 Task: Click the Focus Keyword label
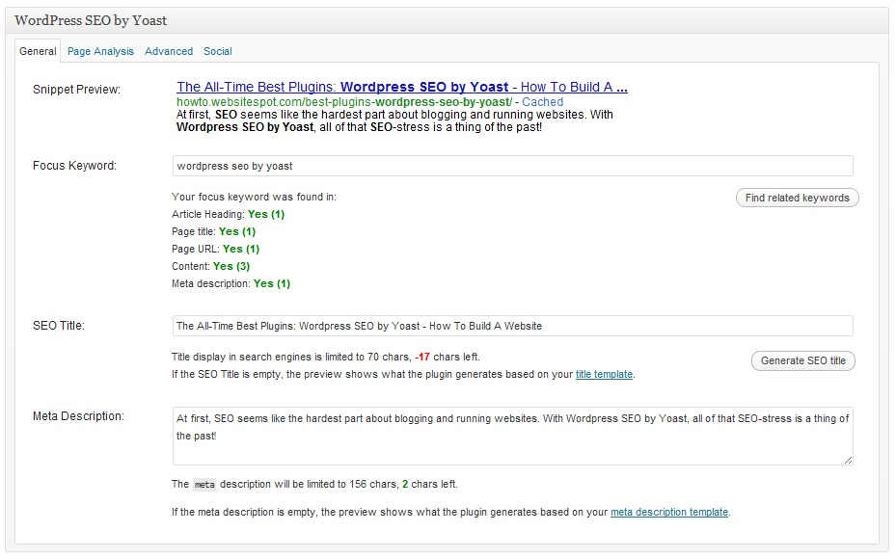point(74,166)
